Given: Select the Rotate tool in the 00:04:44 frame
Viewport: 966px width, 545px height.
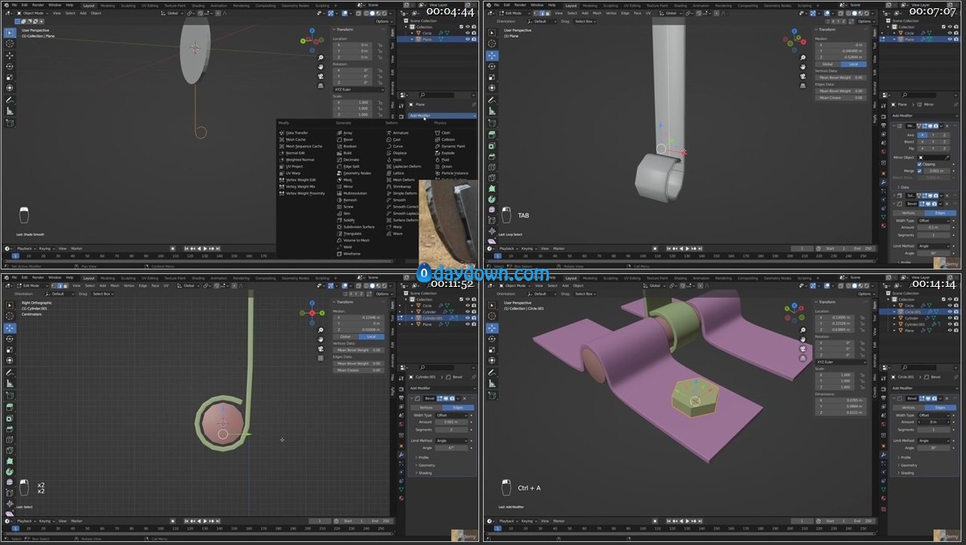Looking at the screenshot, I should click(x=10, y=66).
